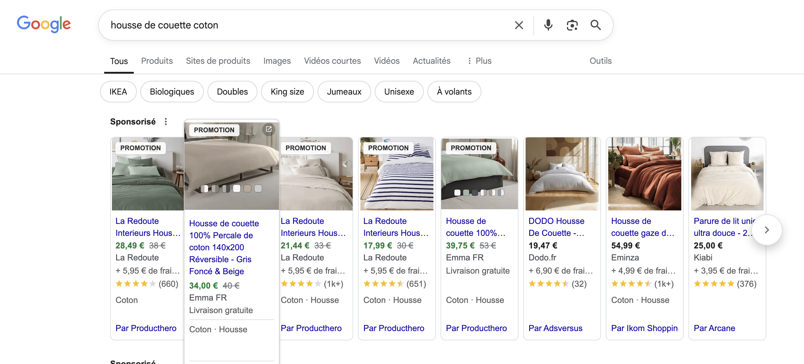Click Par Producthero under the 17,99 € product
This screenshot has width=804, height=364.
(x=394, y=328)
